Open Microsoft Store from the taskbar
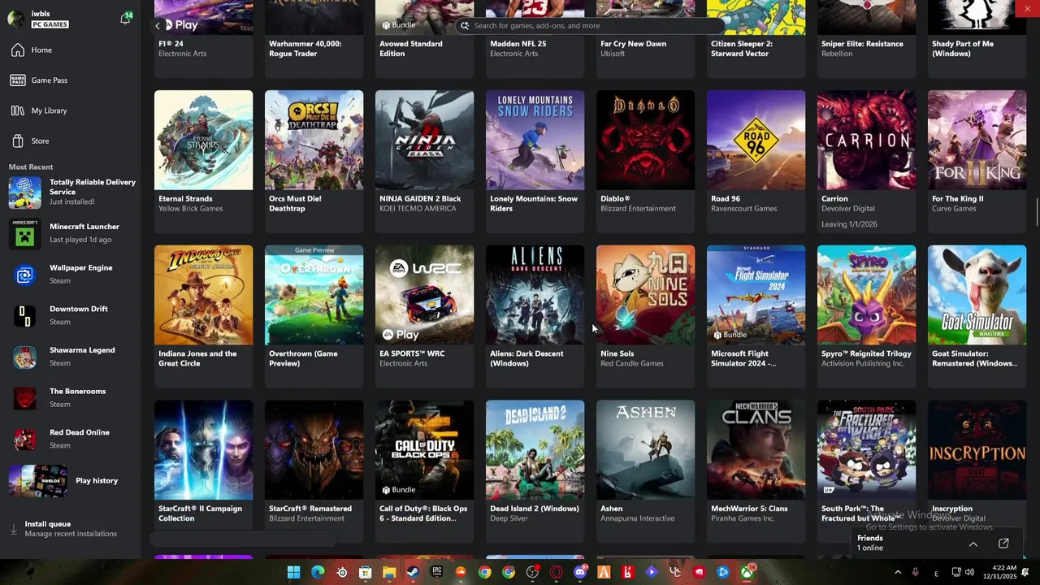This screenshot has width=1040, height=585. [366, 572]
